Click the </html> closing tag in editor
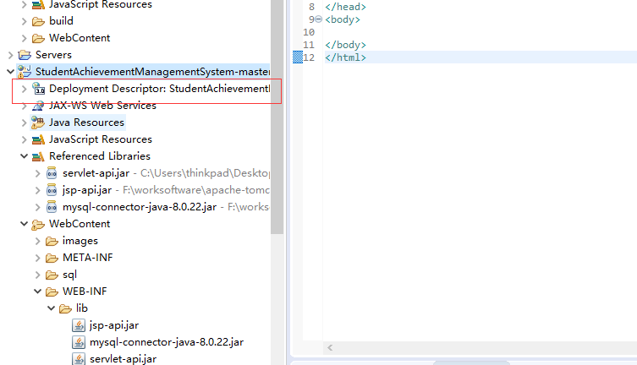 point(345,57)
